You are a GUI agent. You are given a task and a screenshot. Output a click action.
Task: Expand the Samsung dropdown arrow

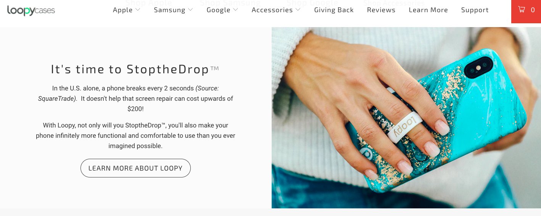[190, 10]
